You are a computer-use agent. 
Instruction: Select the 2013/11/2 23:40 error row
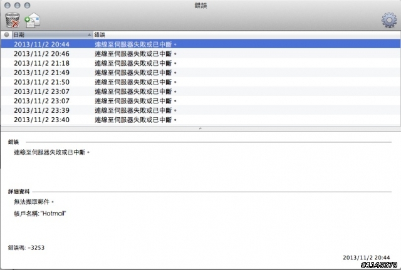coord(200,120)
